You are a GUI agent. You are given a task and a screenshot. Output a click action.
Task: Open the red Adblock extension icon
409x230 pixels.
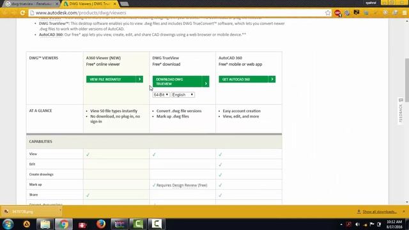click(337, 13)
